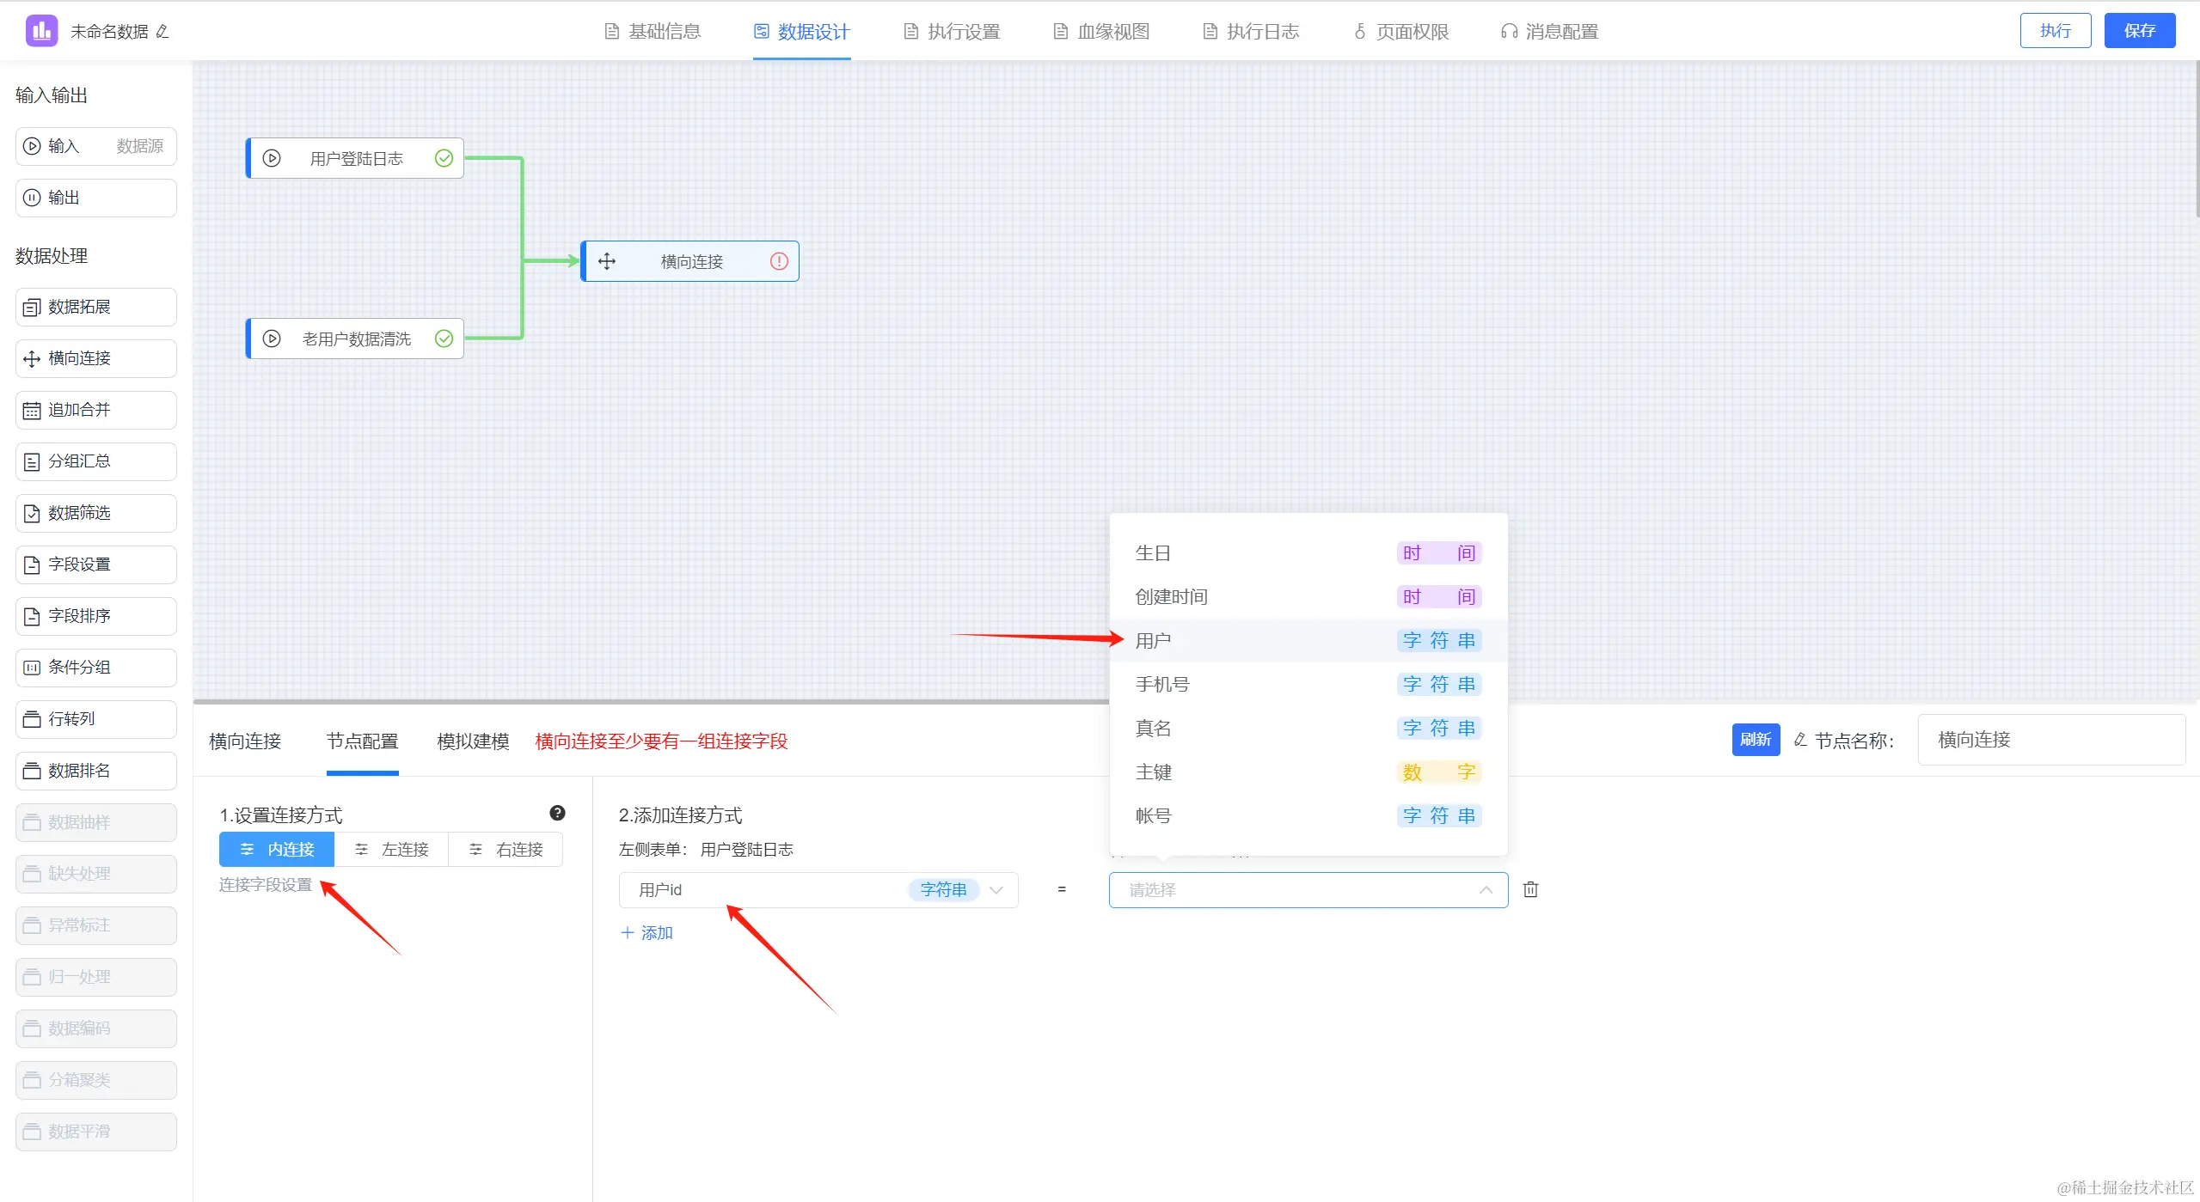Collapse the 请选择 dropdown

1486,890
